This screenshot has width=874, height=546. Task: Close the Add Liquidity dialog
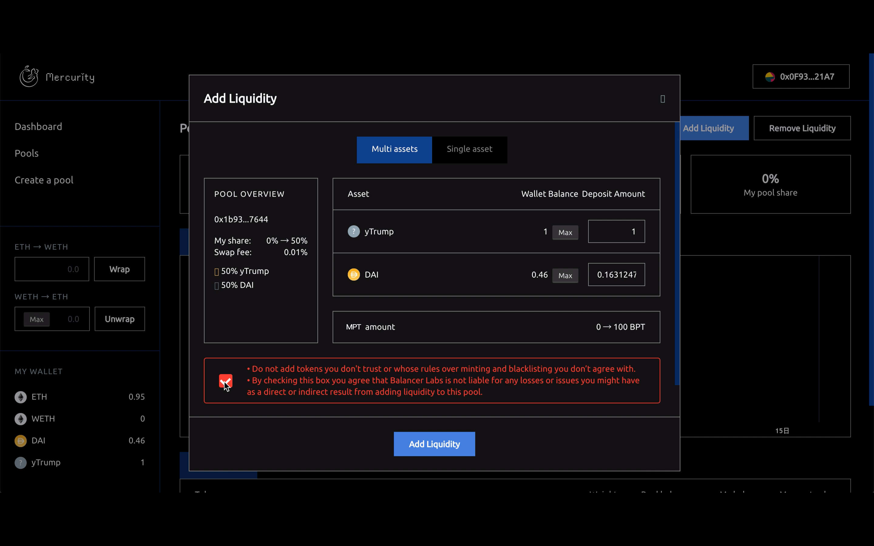pyautogui.click(x=662, y=99)
